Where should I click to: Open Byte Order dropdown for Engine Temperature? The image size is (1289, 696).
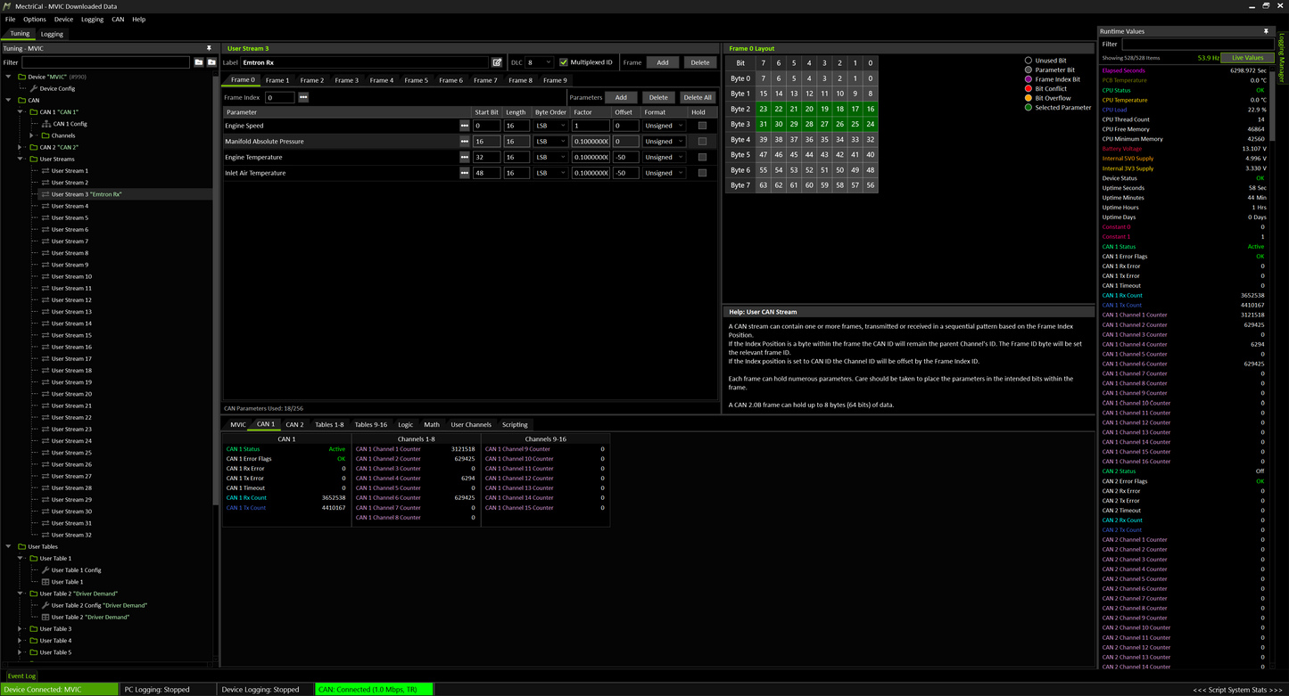[550, 157]
